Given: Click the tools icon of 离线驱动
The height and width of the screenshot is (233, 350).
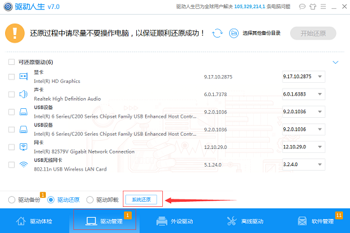Looking at the screenshot, I should [x=232, y=221].
